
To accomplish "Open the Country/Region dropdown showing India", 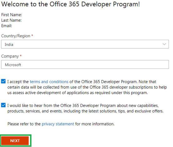I will (x=85, y=44).
